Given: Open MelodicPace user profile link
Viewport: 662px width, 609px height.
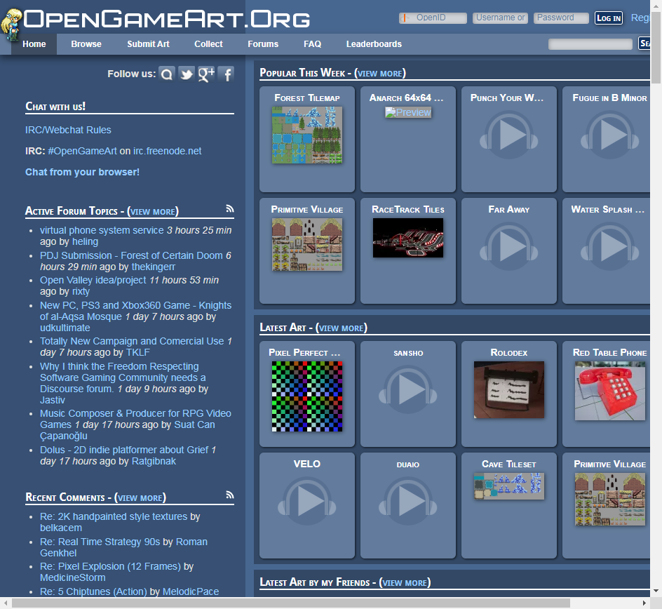Looking at the screenshot, I should pos(191,591).
